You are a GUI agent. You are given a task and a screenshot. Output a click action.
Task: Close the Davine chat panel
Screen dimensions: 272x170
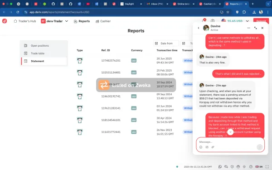point(262,28)
